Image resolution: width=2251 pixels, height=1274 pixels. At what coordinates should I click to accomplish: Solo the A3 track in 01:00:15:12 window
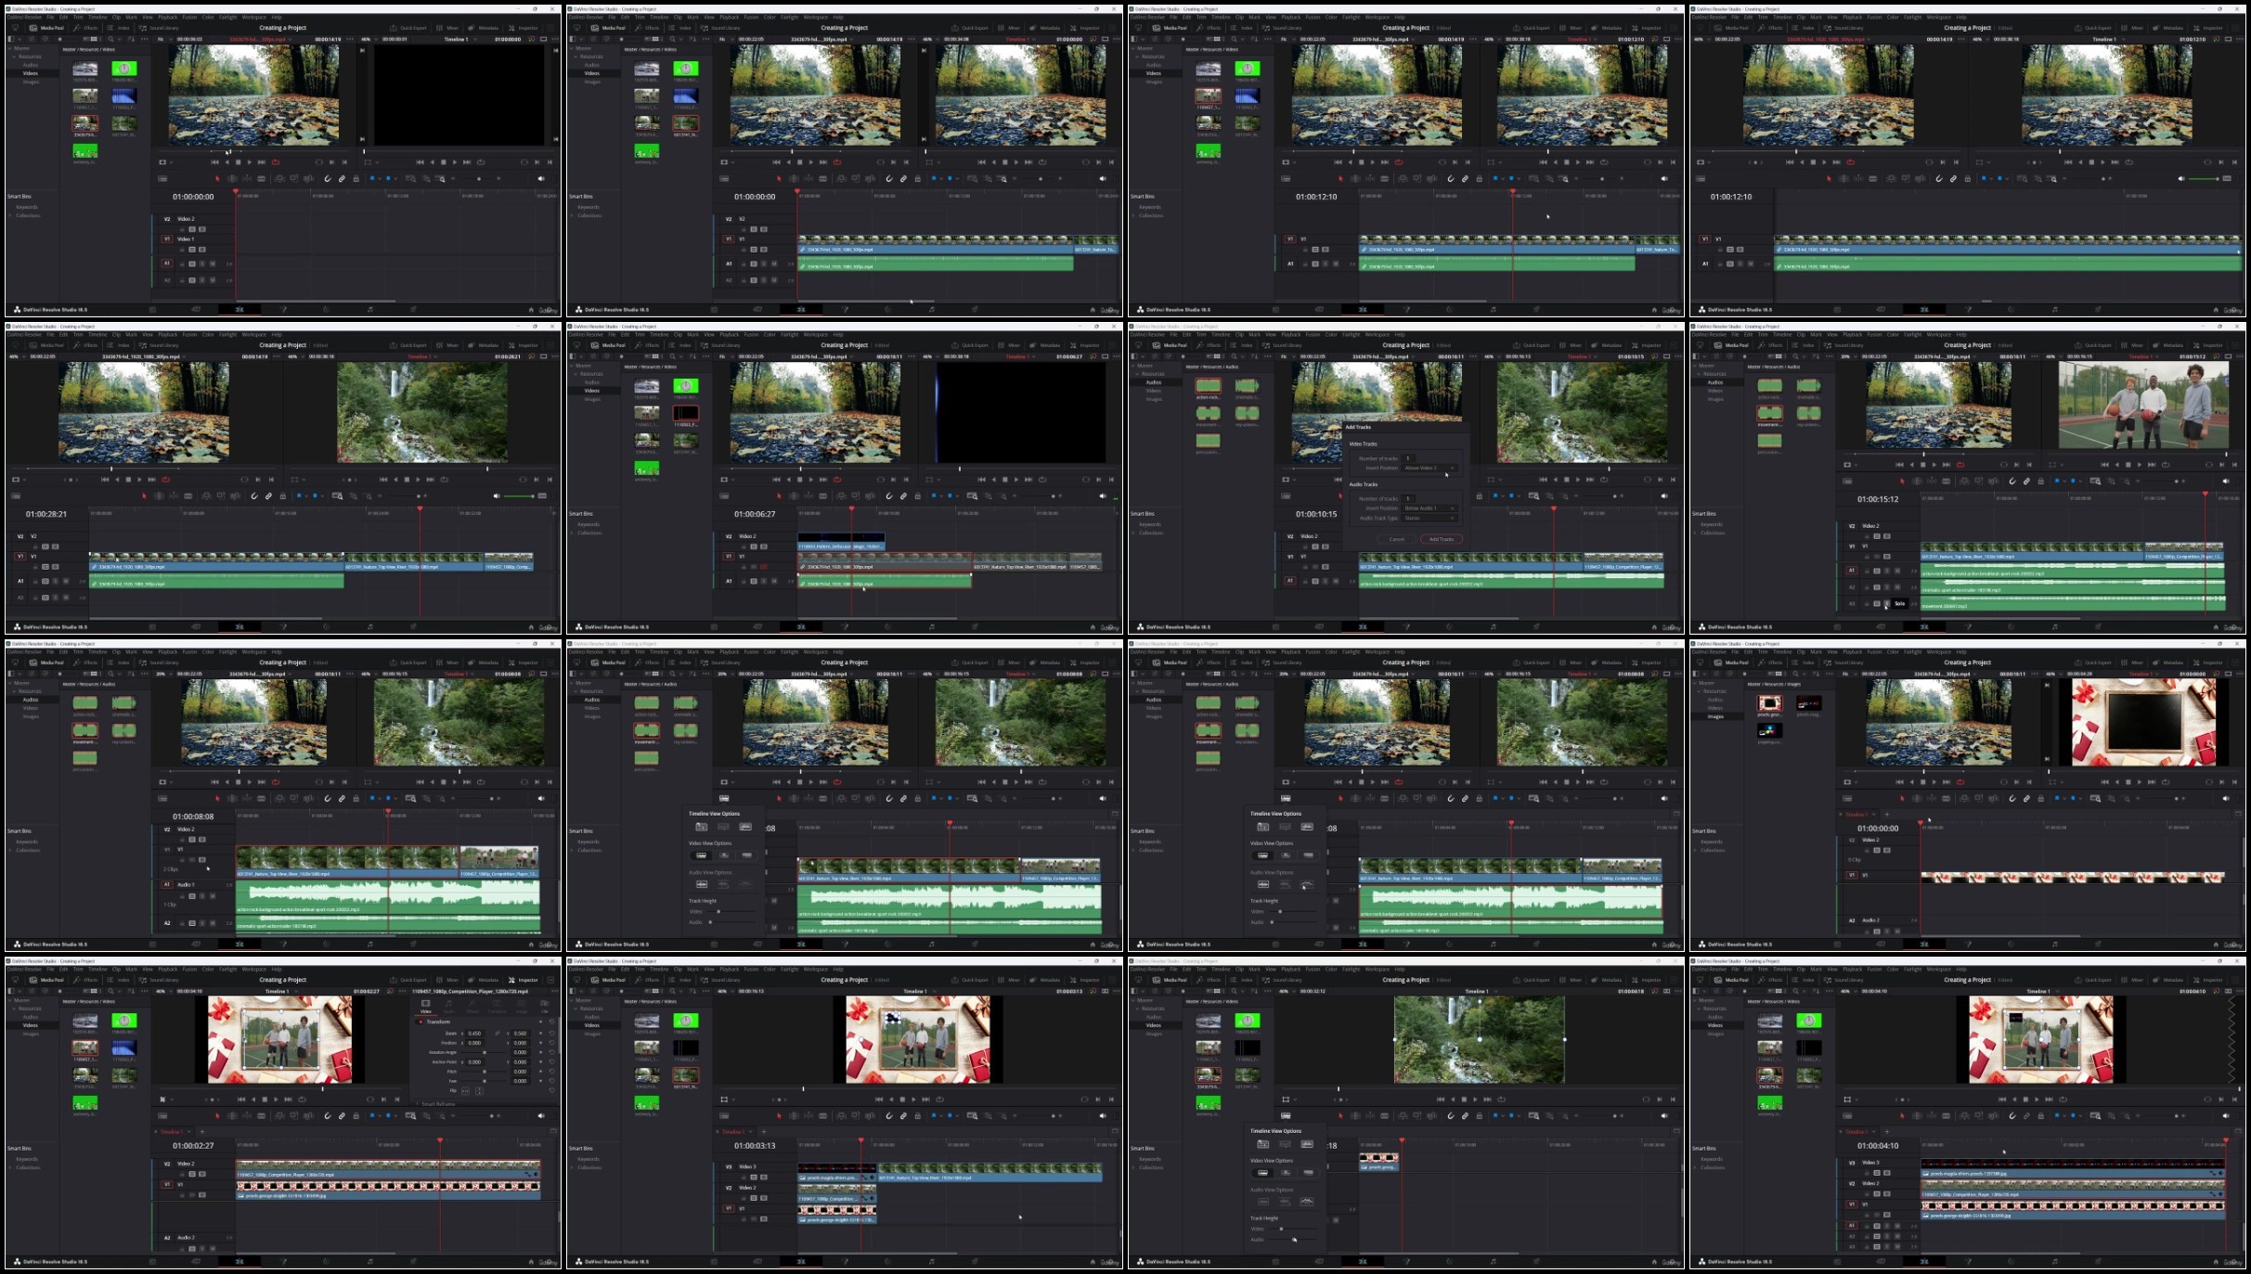point(1887,603)
